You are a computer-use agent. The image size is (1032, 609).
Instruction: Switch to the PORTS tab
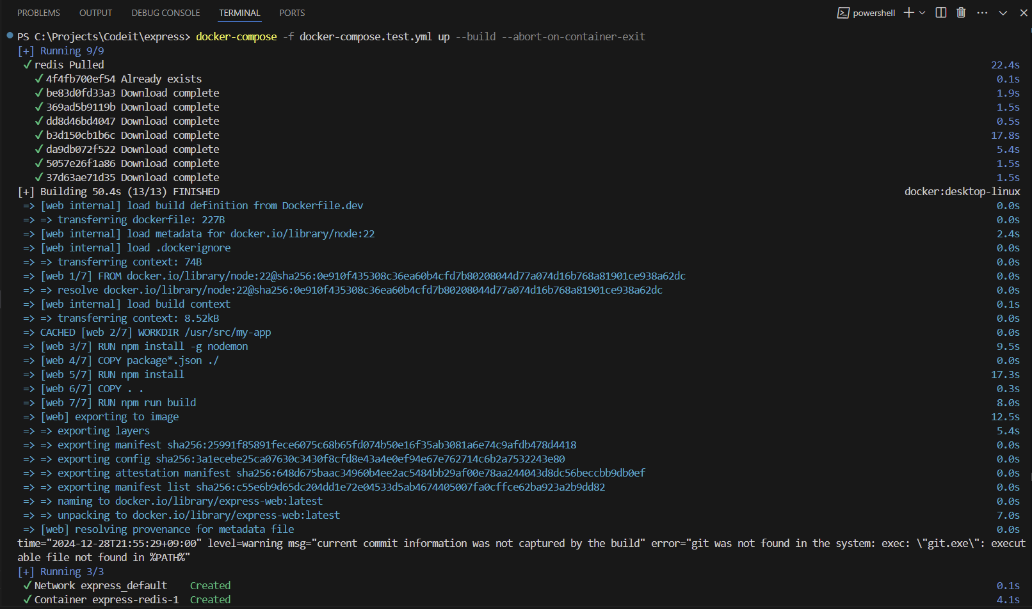[x=292, y=13]
